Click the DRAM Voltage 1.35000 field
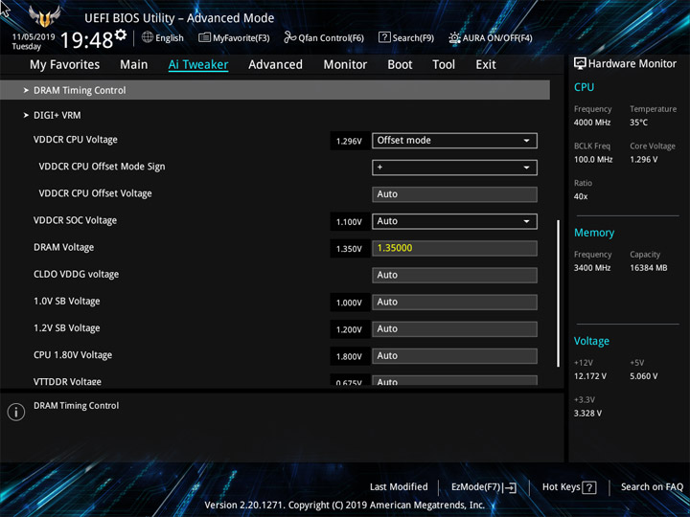Image resolution: width=690 pixels, height=517 pixels. tap(454, 248)
